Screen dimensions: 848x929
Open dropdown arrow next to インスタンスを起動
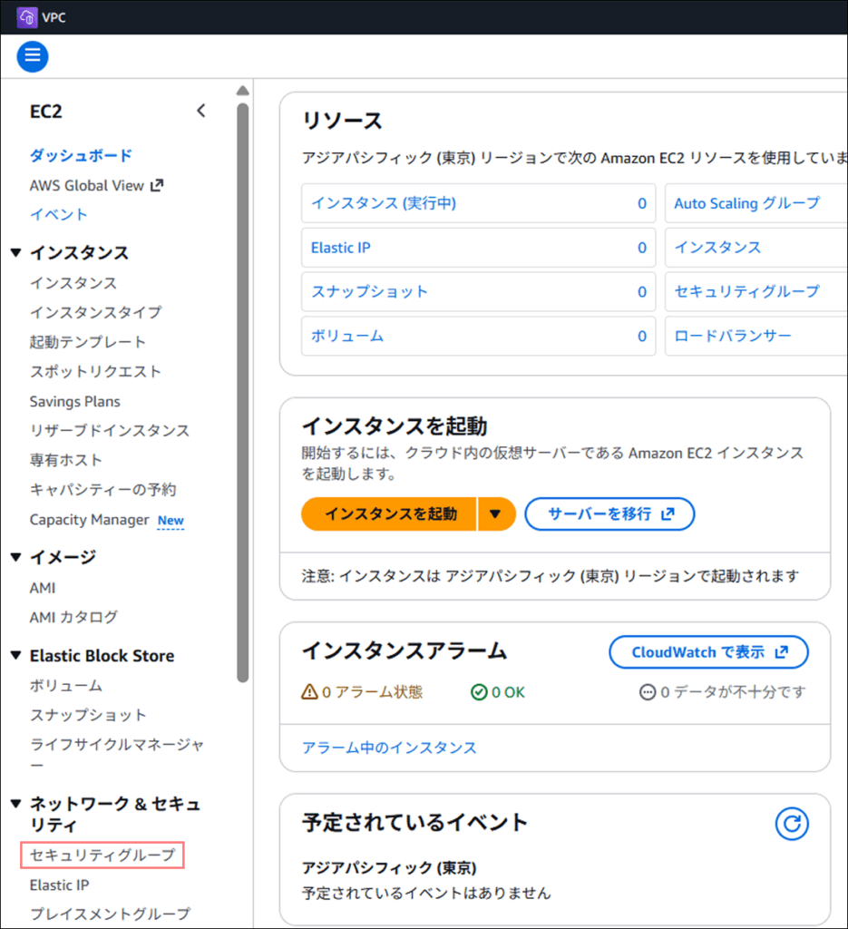(x=495, y=513)
